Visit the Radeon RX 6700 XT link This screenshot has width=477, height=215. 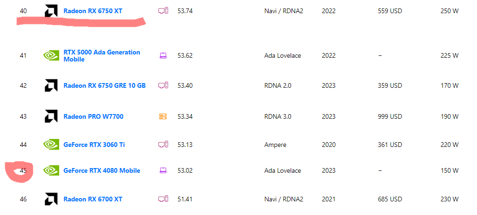[x=93, y=199]
